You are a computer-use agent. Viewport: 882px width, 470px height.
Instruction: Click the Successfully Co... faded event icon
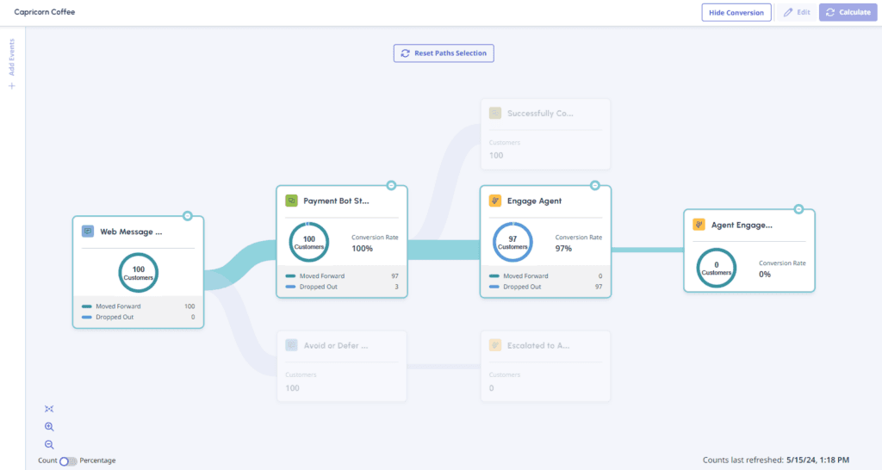[x=494, y=113]
